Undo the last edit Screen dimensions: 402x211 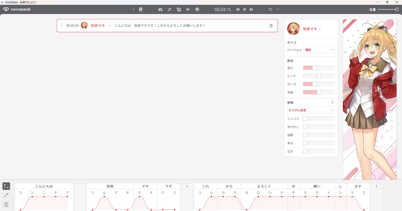coord(270,9)
